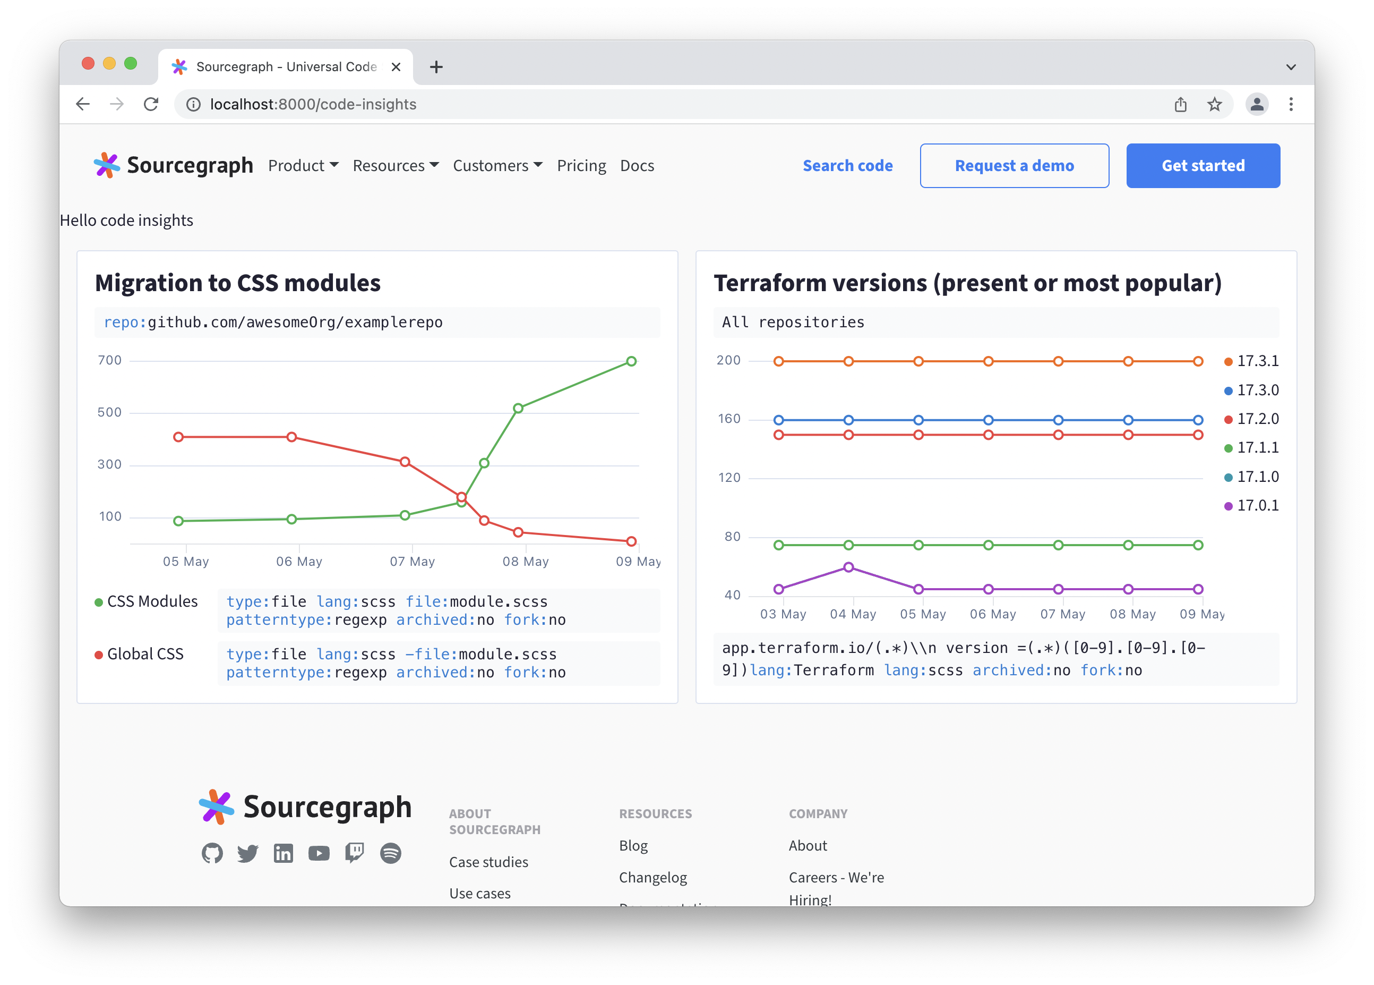Click purple 17.0.1 peak point on 04 May
1374x985 pixels.
point(849,567)
